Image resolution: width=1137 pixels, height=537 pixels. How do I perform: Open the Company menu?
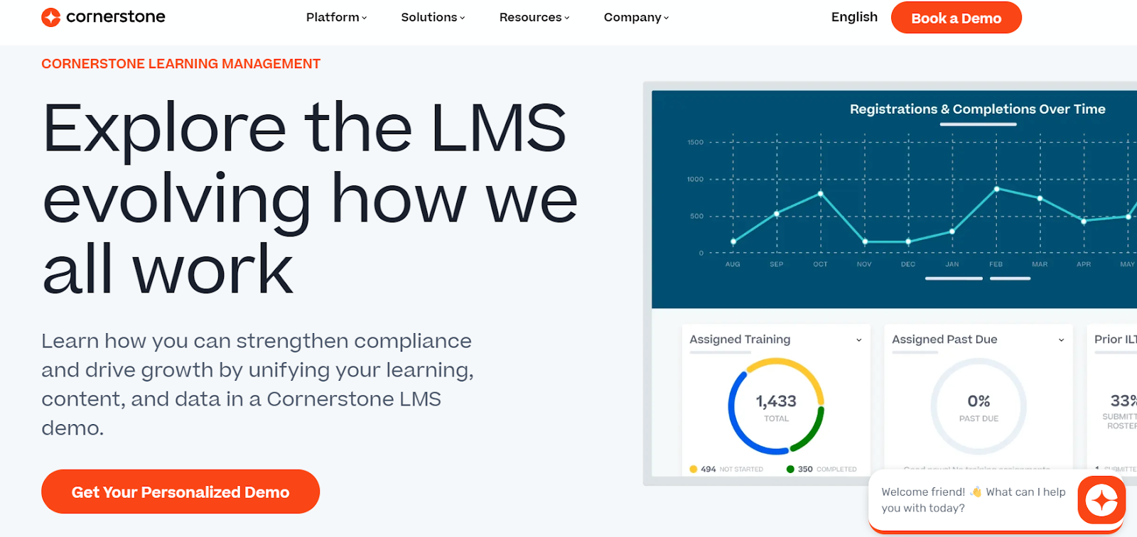coord(636,17)
